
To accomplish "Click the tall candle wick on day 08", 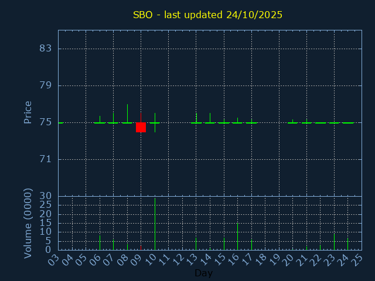I will pyautogui.click(x=127, y=112).
